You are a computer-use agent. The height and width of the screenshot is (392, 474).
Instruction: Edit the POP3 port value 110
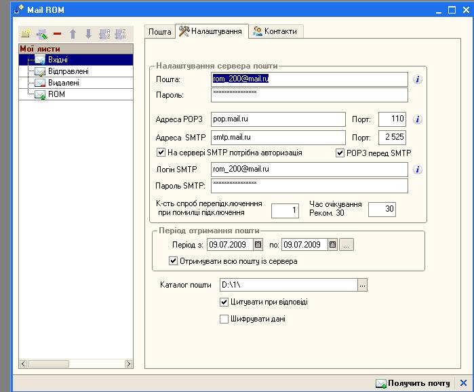[x=392, y=119]
